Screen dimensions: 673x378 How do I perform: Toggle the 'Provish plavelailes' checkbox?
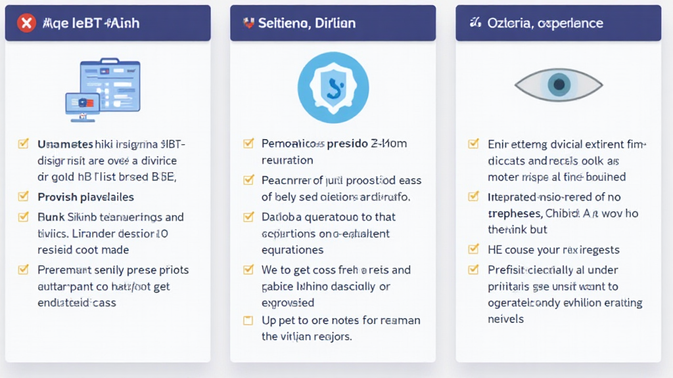point(24,196)
